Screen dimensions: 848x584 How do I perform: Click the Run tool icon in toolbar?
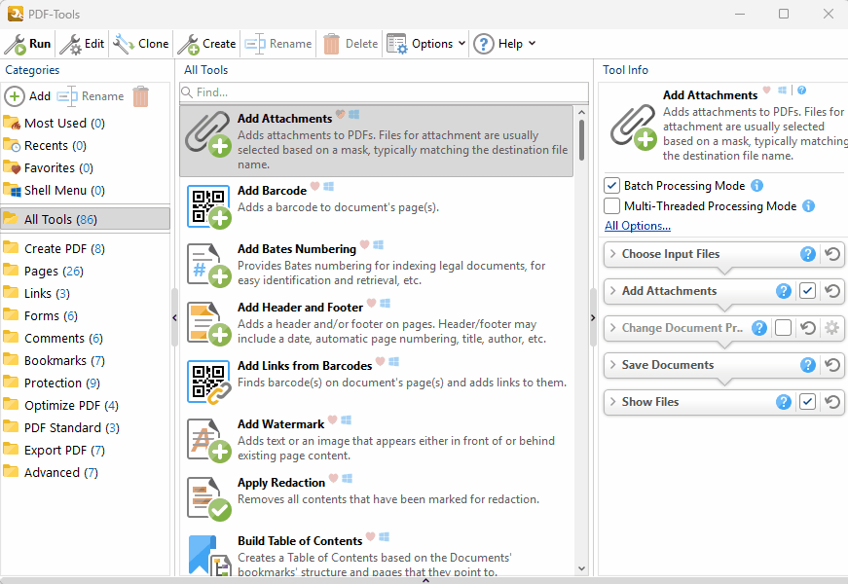16,44
